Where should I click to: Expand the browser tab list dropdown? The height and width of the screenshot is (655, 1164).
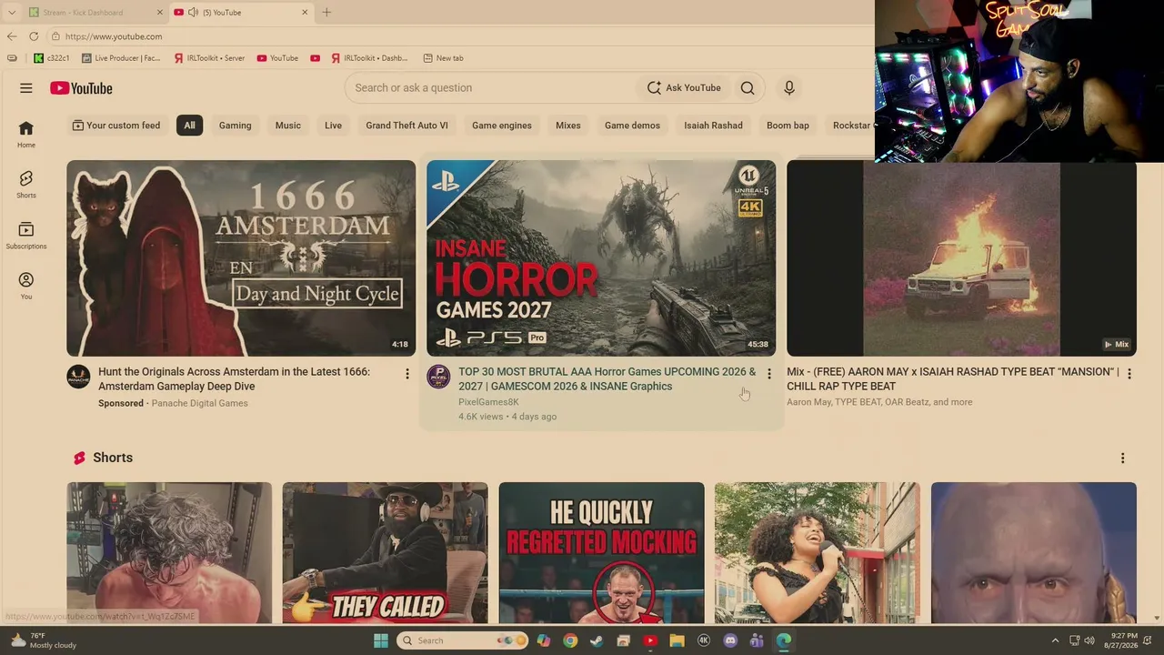[x=12, y=13]
